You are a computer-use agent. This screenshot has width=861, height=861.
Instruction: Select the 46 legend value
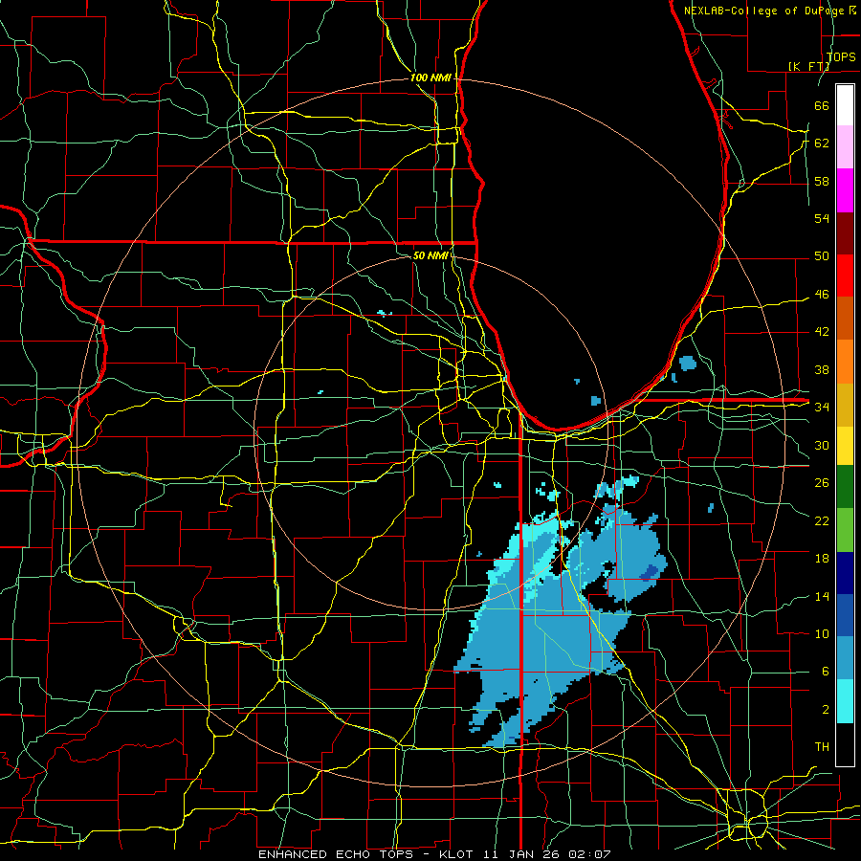click(x=822, y=295)
